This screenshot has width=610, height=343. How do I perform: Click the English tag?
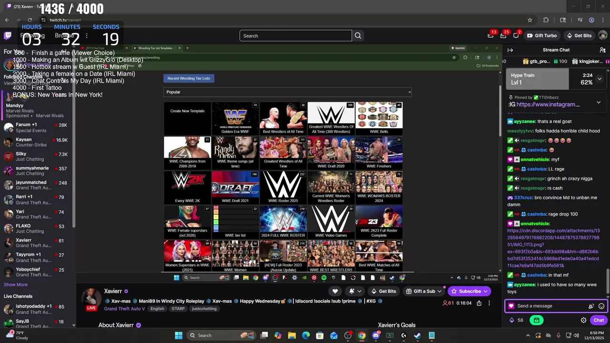157,309
